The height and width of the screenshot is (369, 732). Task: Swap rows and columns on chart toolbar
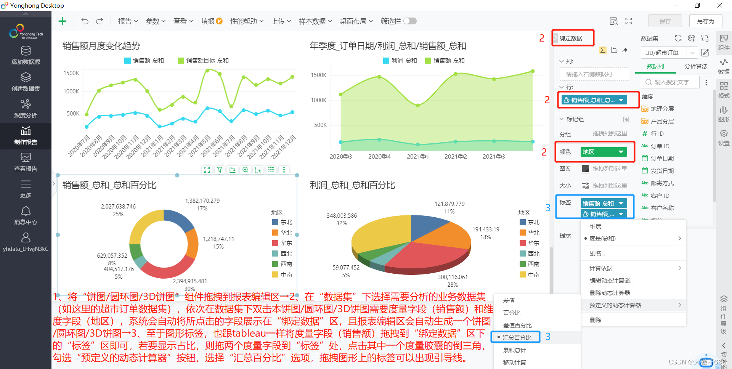tap(233, 170)
